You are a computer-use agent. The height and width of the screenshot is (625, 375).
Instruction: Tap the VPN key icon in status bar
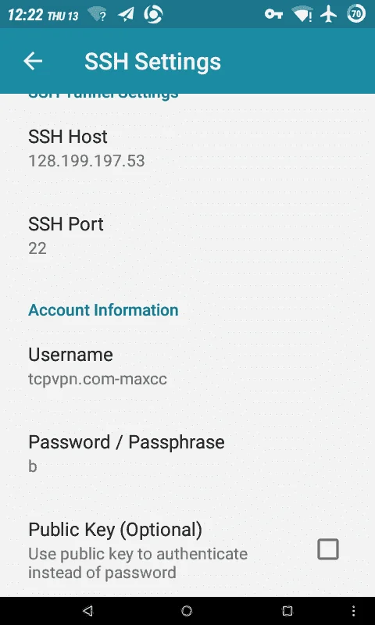tap(273, 15)
